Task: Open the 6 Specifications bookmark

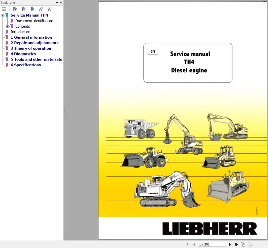Action: (26, 65)
